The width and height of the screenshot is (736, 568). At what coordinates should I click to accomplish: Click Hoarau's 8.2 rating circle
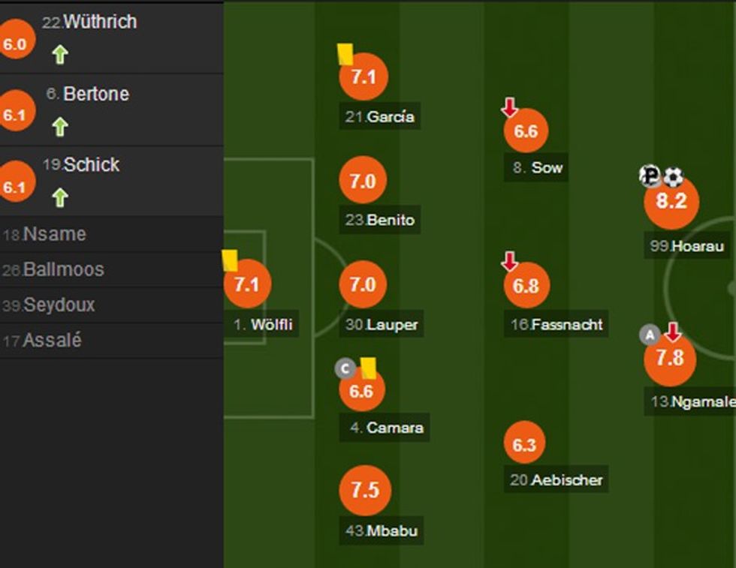(x=671, y=202)
